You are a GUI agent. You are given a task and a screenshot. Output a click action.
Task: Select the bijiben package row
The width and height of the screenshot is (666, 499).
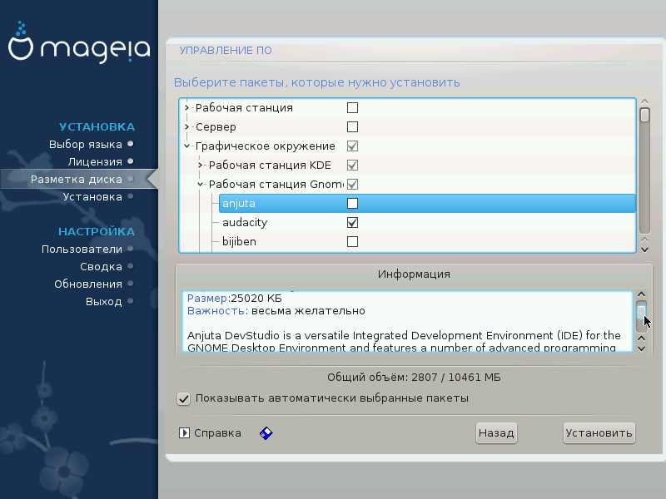point(427,241)
